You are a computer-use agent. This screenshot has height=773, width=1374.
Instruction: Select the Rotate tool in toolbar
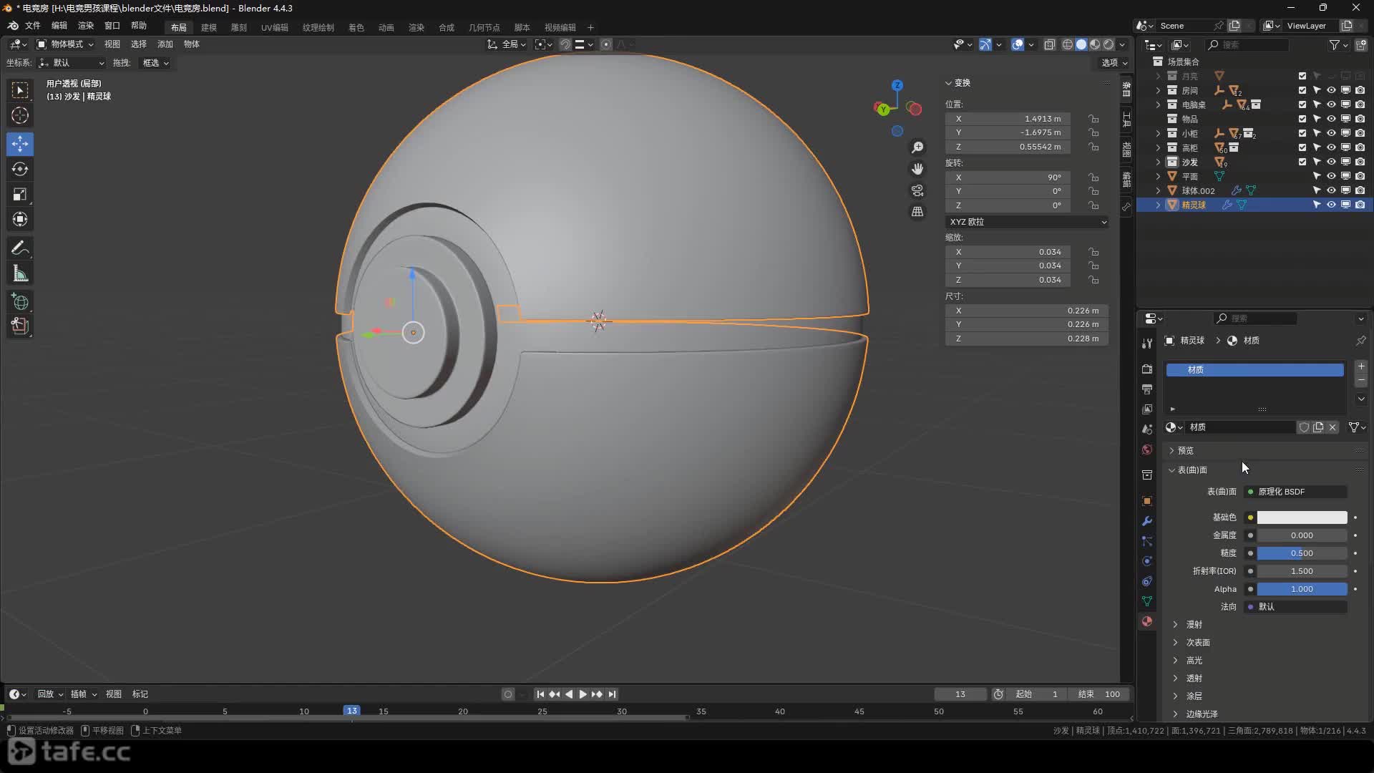coord(20,170)
